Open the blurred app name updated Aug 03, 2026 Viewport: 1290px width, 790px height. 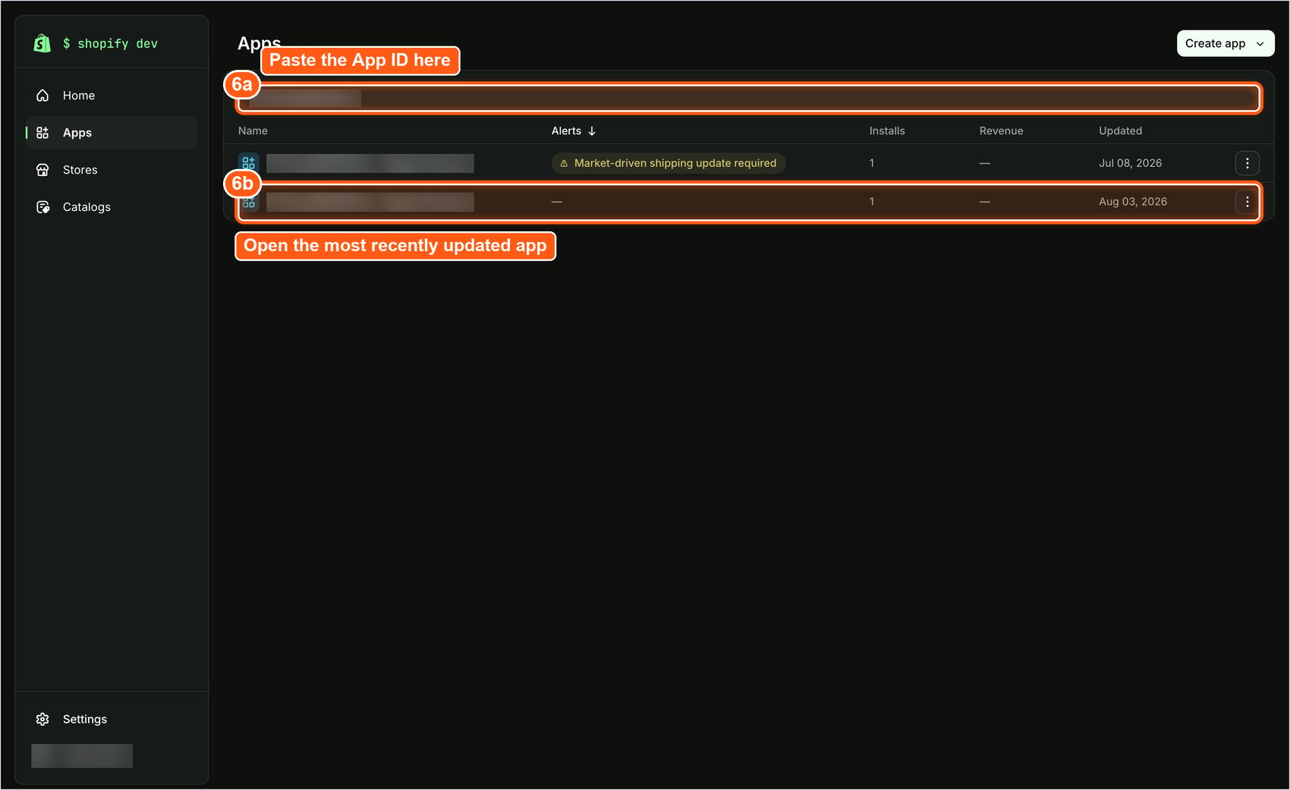click(x=370, y=202)
